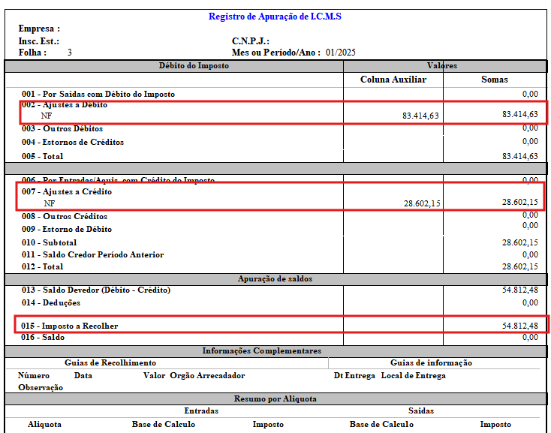
Task: Click the 'Coluna Auxiliar' column header
Action: pos(393,80)
